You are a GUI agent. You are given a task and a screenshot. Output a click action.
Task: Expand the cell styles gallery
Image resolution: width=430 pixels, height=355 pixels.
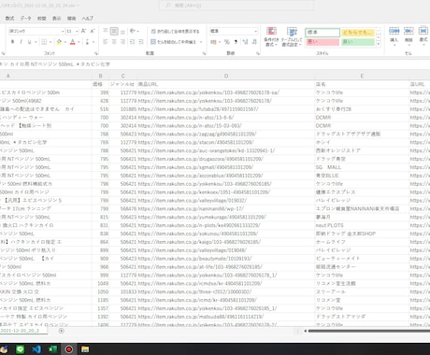click(x=379, y=44)
